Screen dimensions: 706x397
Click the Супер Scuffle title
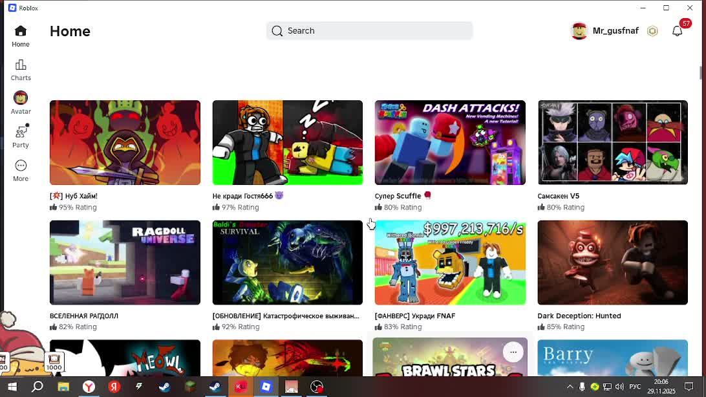click(x=403, y=196)
